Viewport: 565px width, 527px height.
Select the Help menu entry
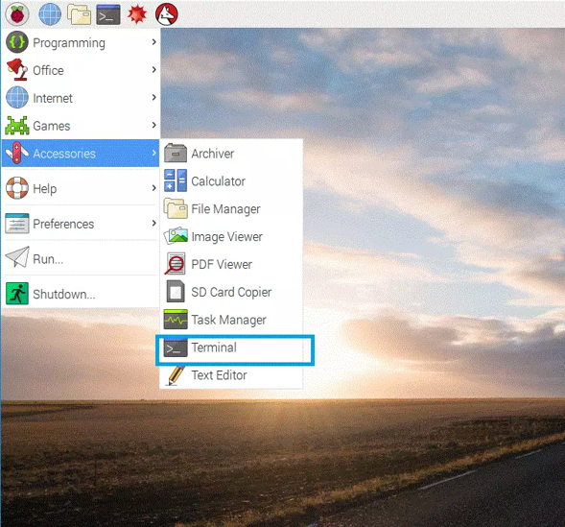[x=81, y=188]
